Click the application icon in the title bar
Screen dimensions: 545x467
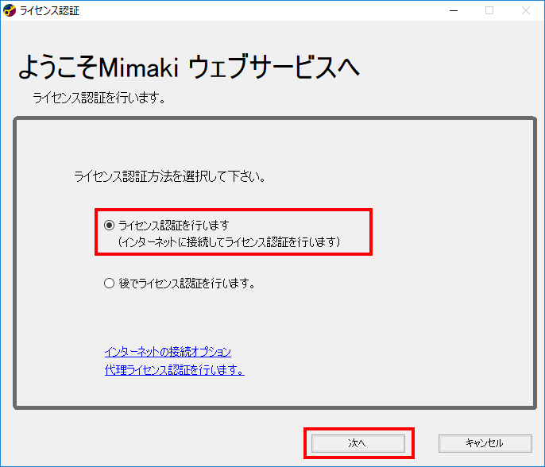10,10
